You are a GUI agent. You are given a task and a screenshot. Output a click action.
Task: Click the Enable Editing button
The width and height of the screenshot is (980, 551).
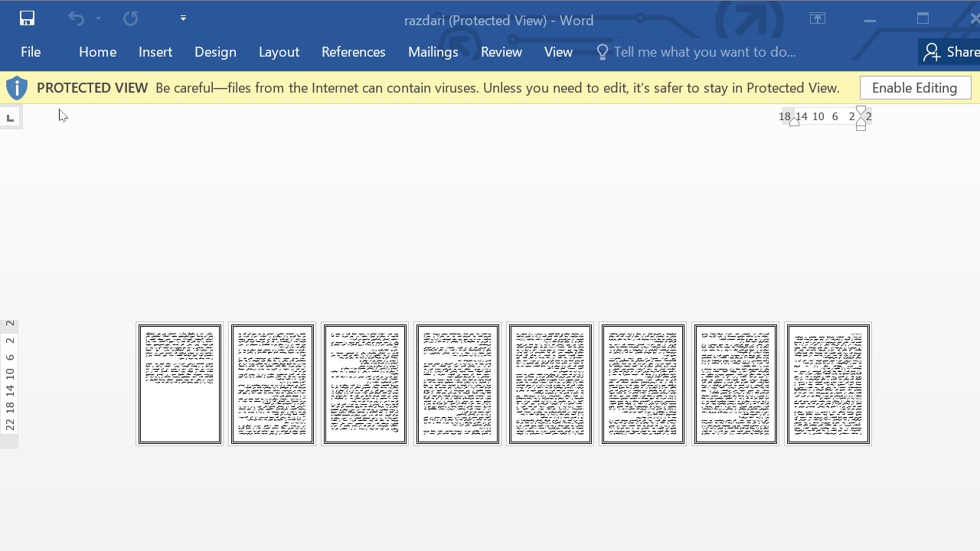click(x=915, y=88)
